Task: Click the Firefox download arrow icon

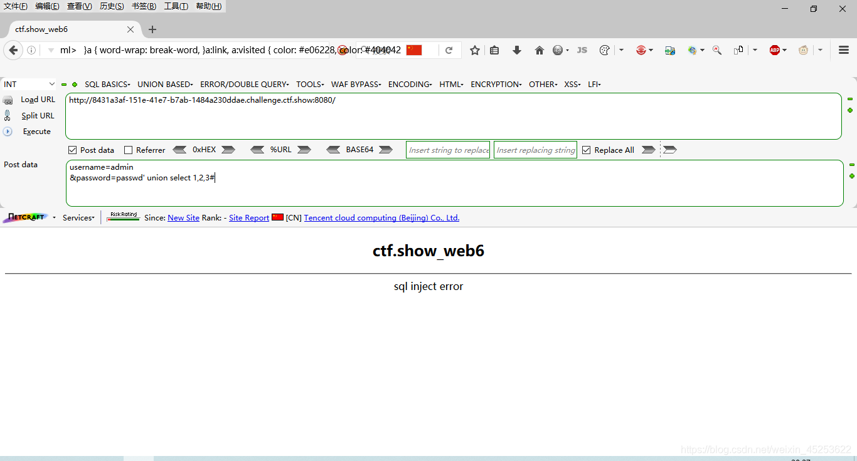Action: [x=516, y=49]
